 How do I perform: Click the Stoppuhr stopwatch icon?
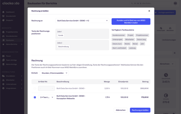click(x=3, y=20)
